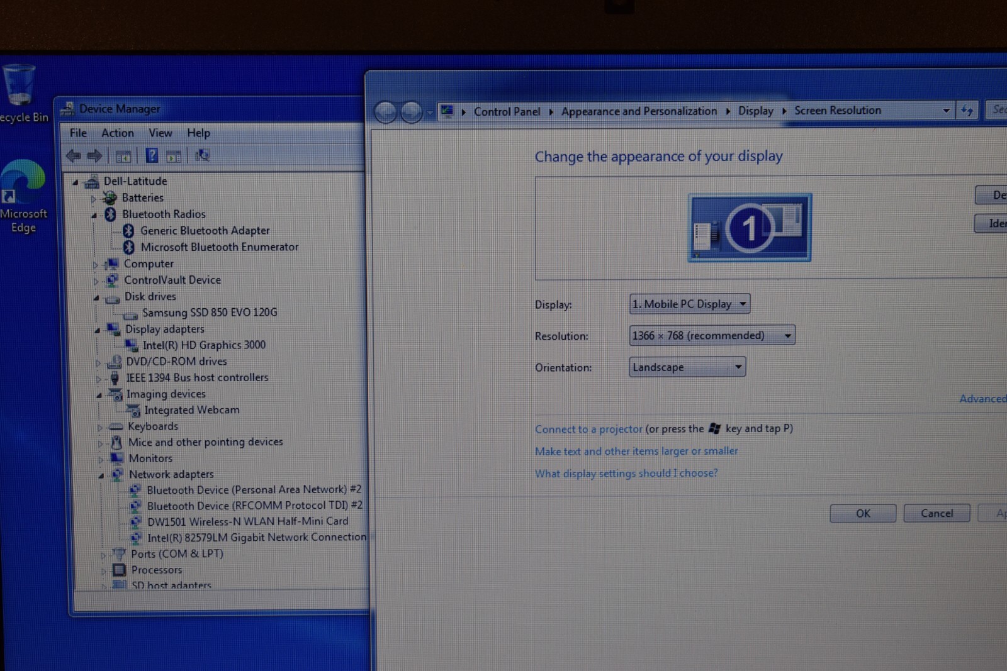Screen dimensions: 1007x671
Task: Select Ports (COM & LPT) icon
Action: point(119,554)
